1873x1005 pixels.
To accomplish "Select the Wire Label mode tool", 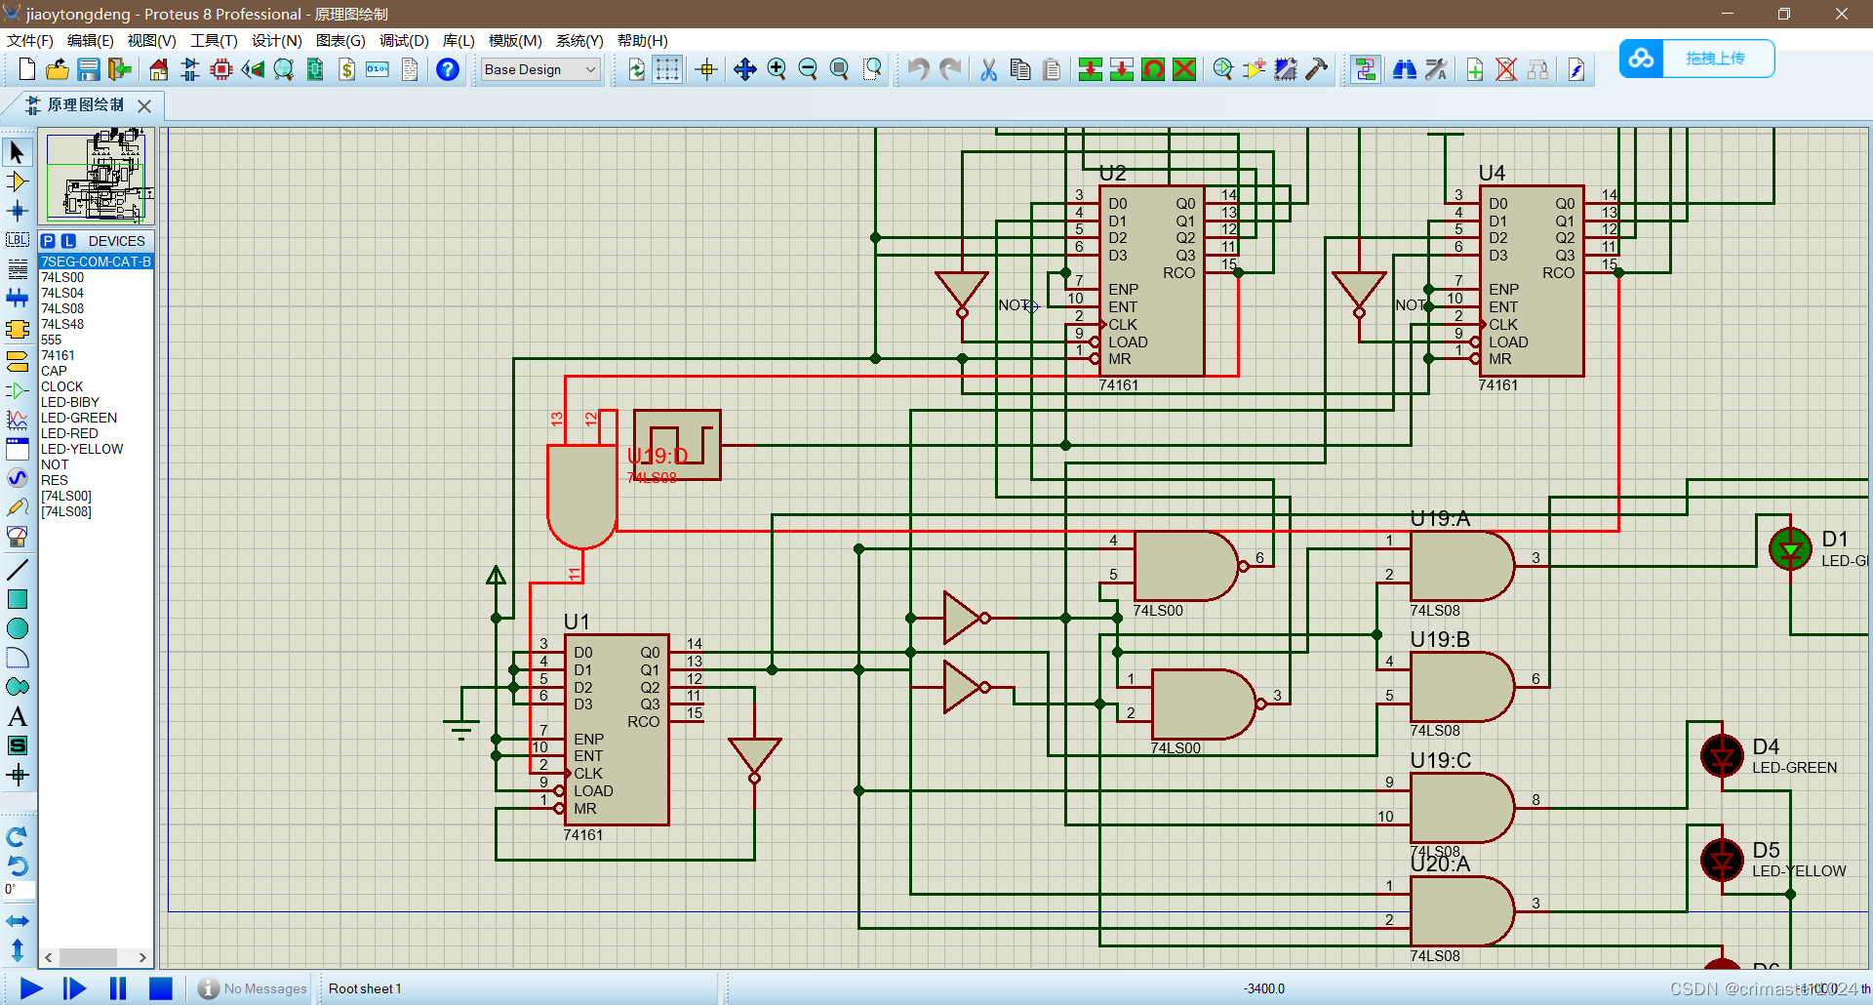I will [x=17, y=240].
